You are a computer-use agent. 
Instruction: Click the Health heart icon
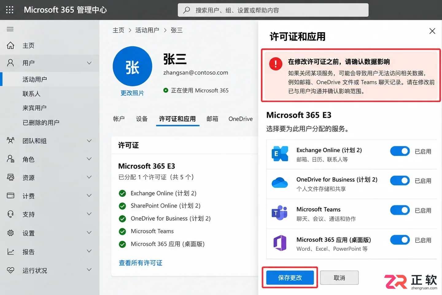tap(10, 270)
